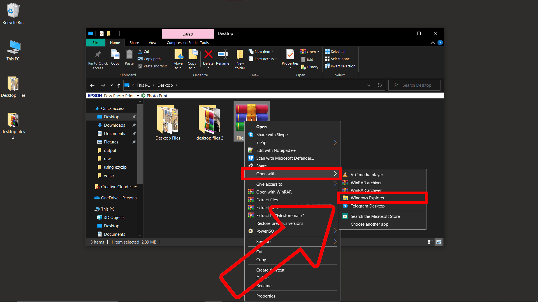
Task: Open the address bar history dropdown
Action: (368, 85)
